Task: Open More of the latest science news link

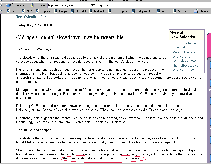Action: [x=185, y=56]
